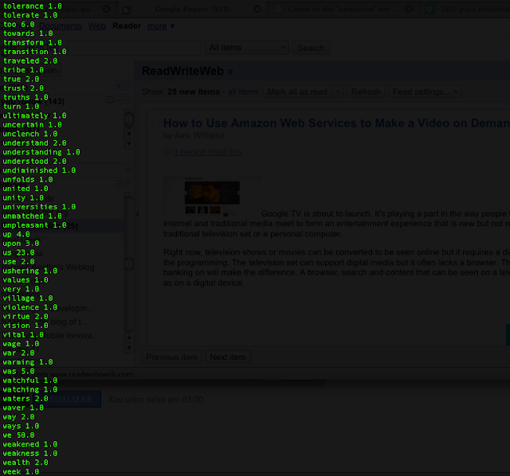Open the ReadWriteWeb feed title link

(187, 71)
